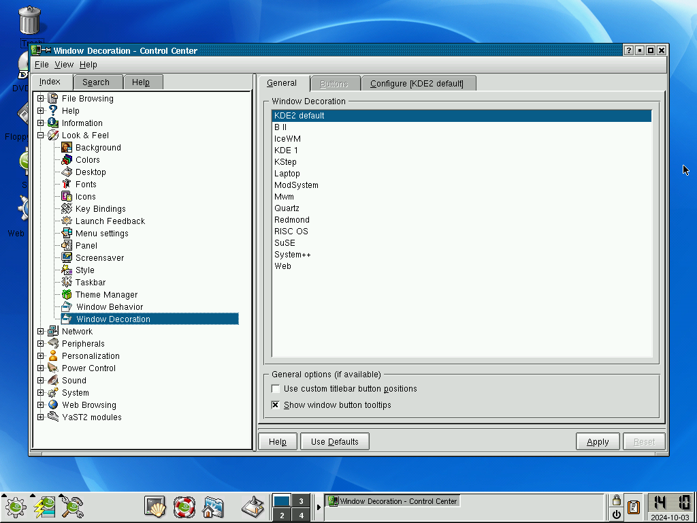Open the Taskbar module icon
The height and width of the screenshot is (523, 697).
[67, 282]
